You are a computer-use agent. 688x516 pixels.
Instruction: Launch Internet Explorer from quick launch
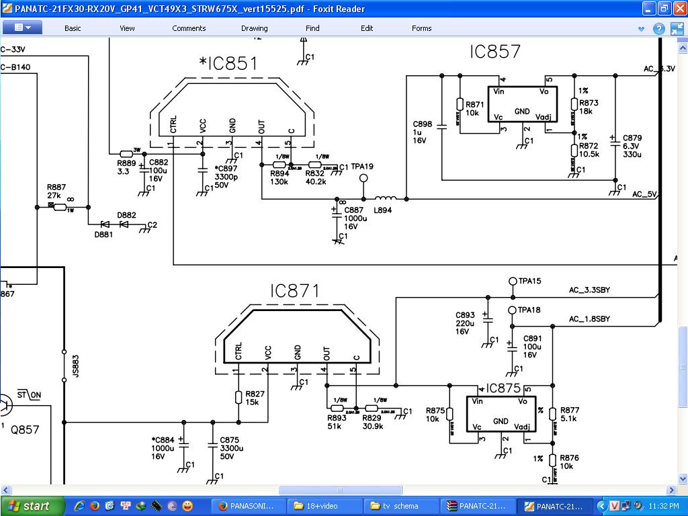coord(79,506)
